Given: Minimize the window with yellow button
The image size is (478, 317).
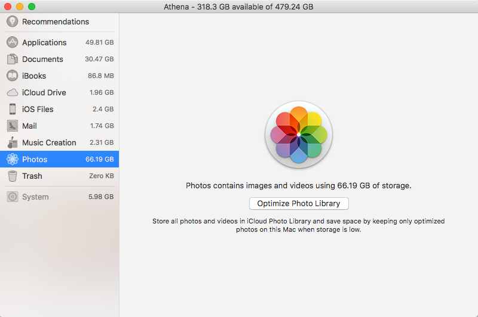Looking at the screenshot, I should (x=20, y=7).
